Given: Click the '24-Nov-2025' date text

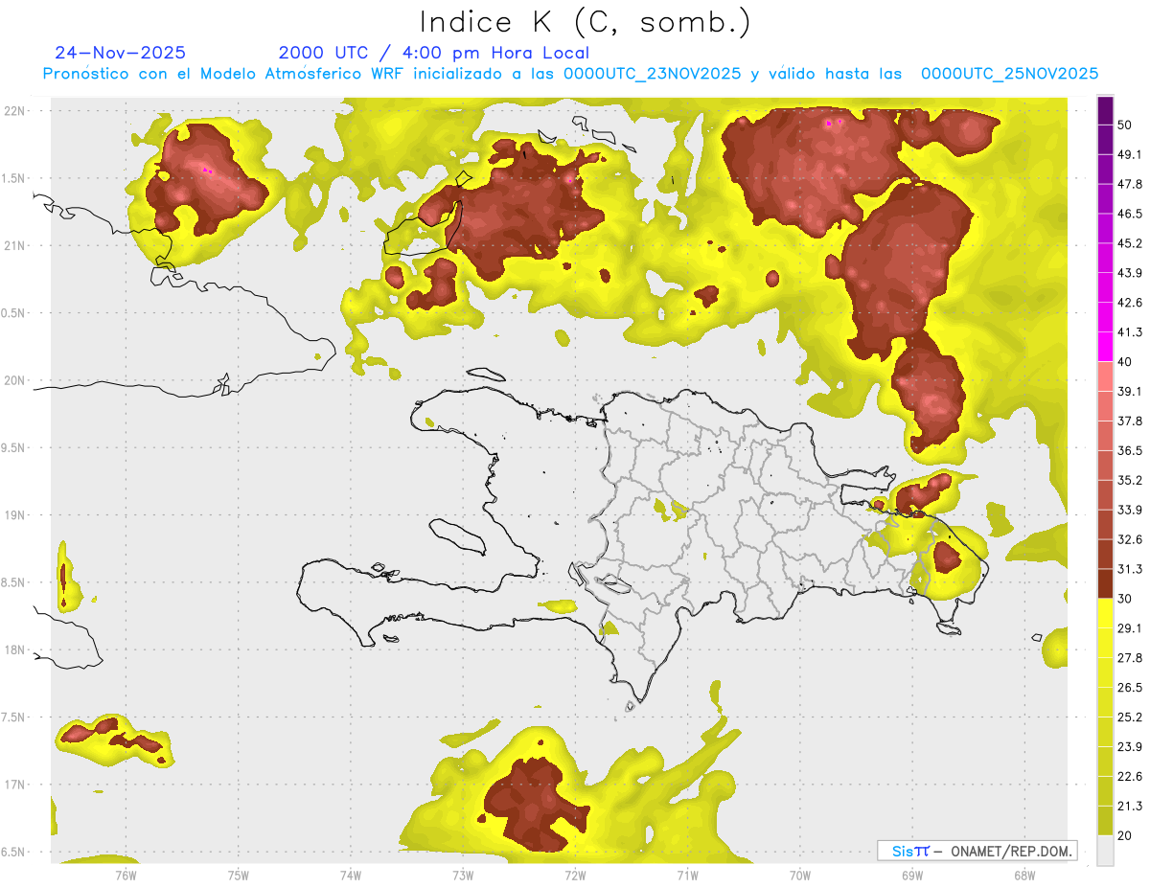Looking at the screenshot, I should coord(121,53).
